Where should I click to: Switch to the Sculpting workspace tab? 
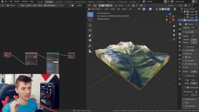[x=59, y=2]
